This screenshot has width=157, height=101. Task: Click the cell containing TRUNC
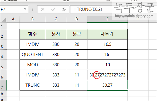32,85
